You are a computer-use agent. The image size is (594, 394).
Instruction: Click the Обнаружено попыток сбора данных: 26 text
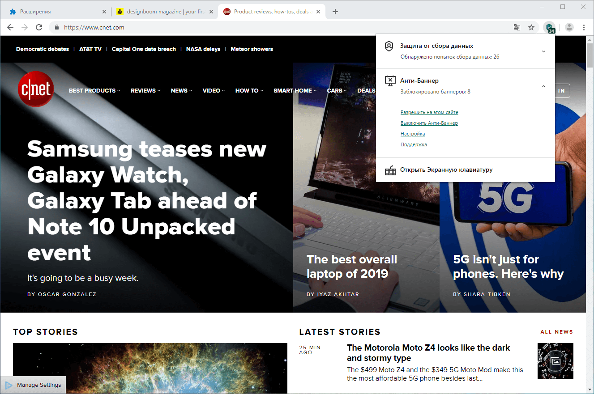(450, 57)
